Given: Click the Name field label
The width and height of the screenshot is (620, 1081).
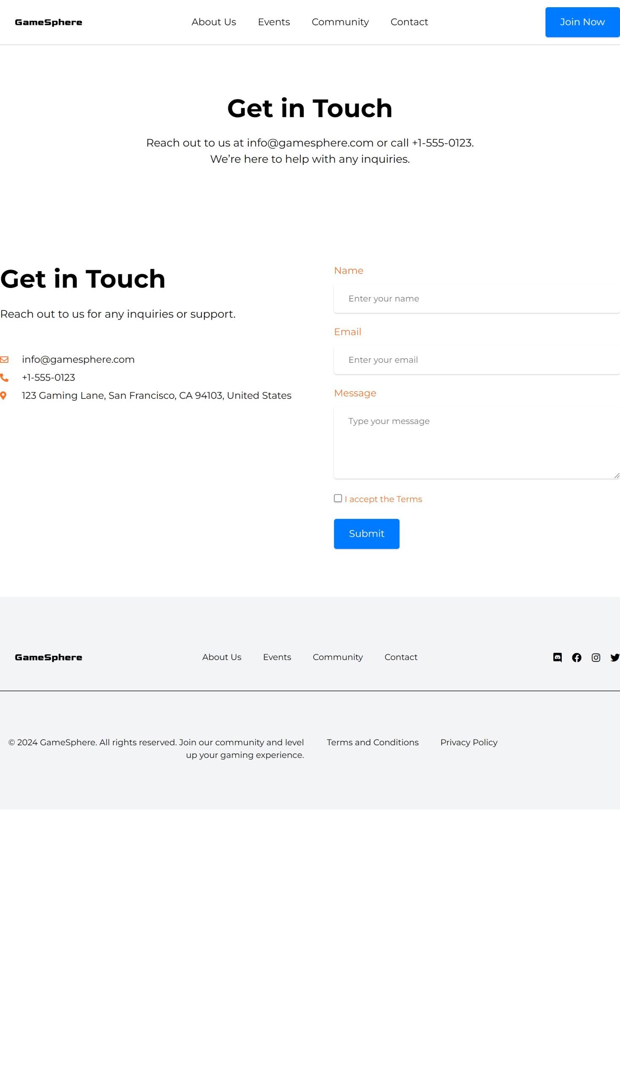Looking at the screenshot, I should click(x=348, y=270).
